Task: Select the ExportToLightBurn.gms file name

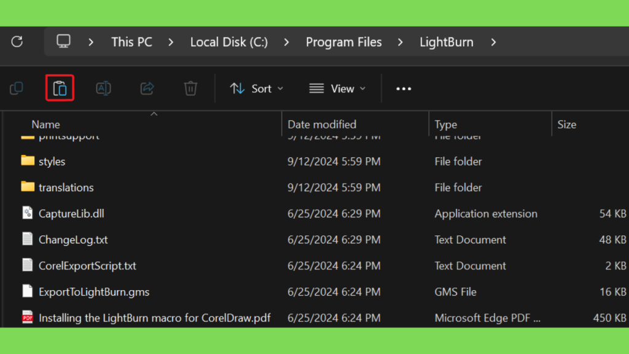Action: (x=94, y=292)
